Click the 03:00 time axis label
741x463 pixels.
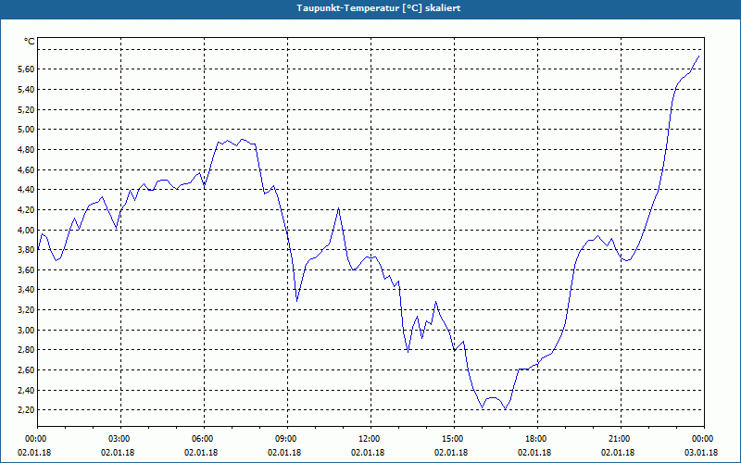point(121,439)
